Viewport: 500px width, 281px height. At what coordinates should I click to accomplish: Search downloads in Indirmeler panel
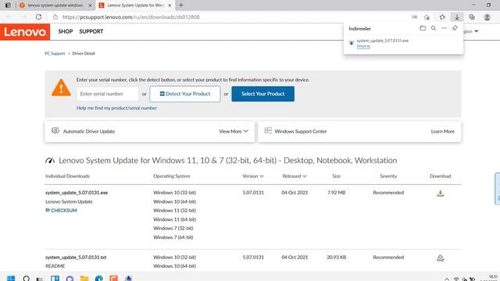pos(434,28)
